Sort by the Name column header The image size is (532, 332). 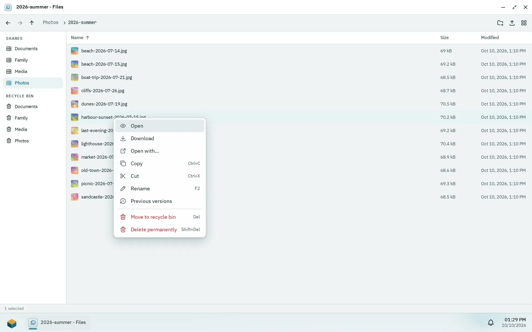pyautogui.click(x=80, y=38)
